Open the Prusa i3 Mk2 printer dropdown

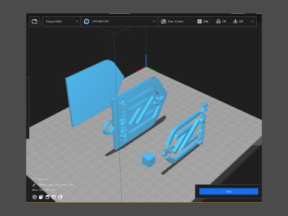[61, 22]
